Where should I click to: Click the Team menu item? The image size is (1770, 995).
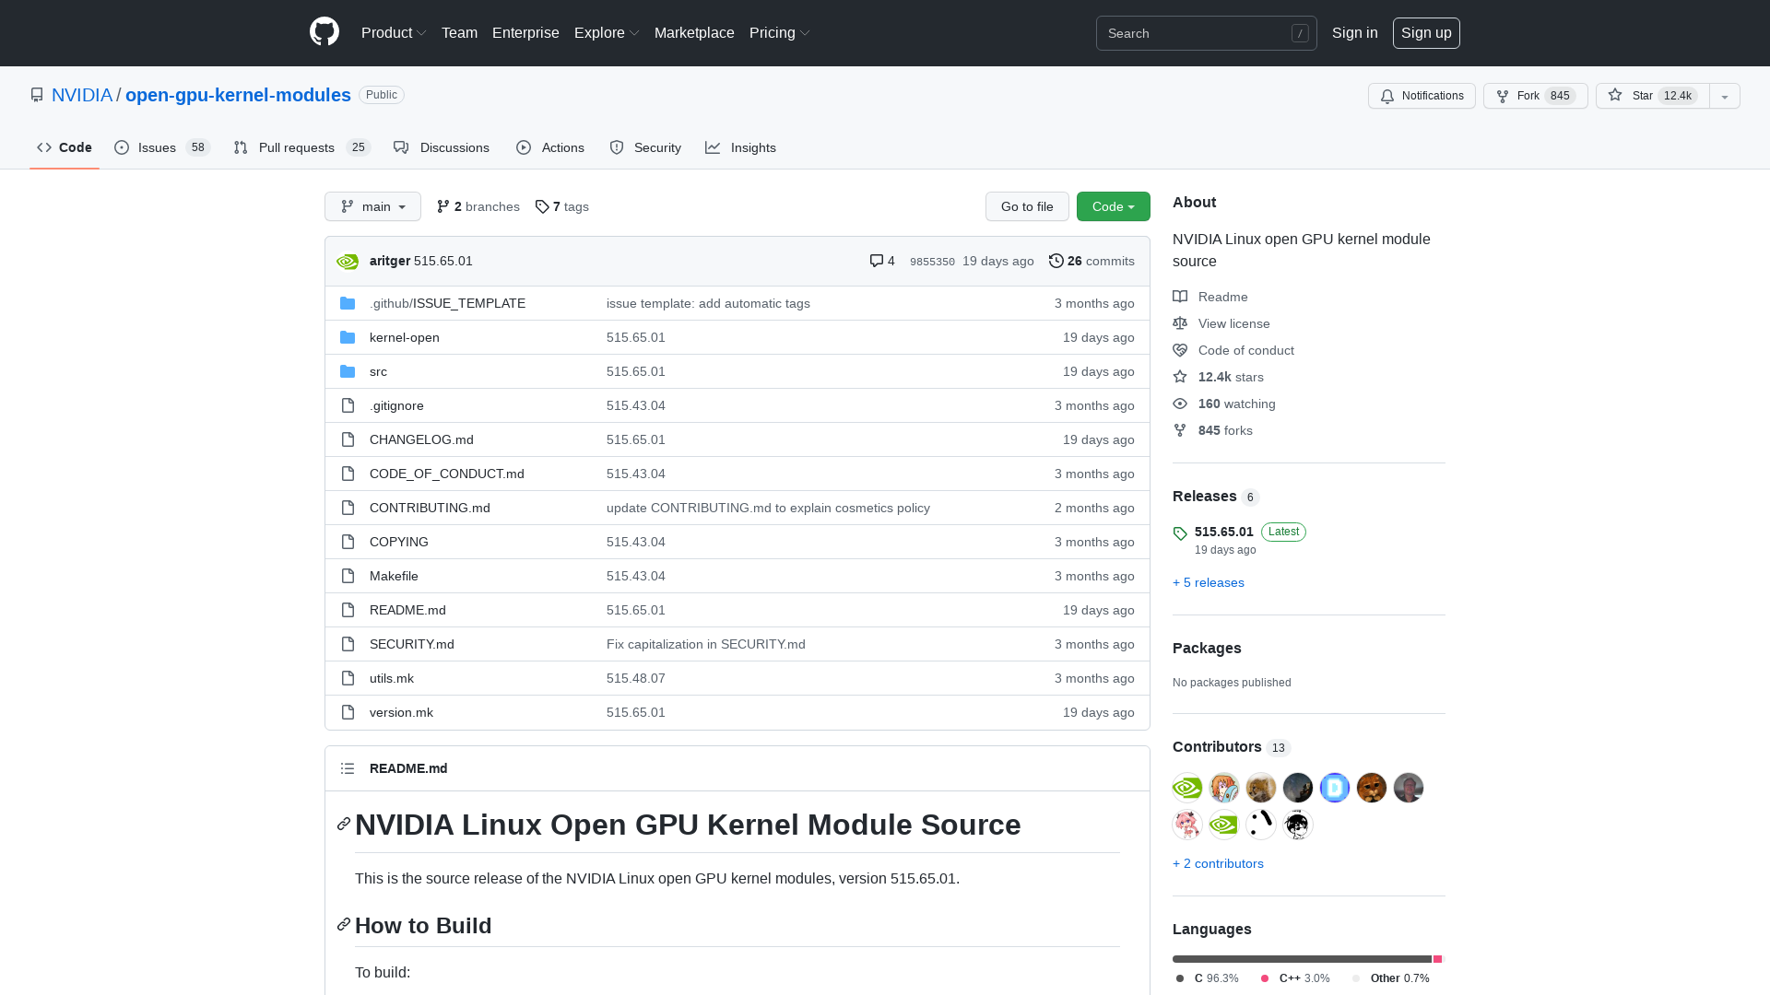pyautogui.click(x=459, y=32)
